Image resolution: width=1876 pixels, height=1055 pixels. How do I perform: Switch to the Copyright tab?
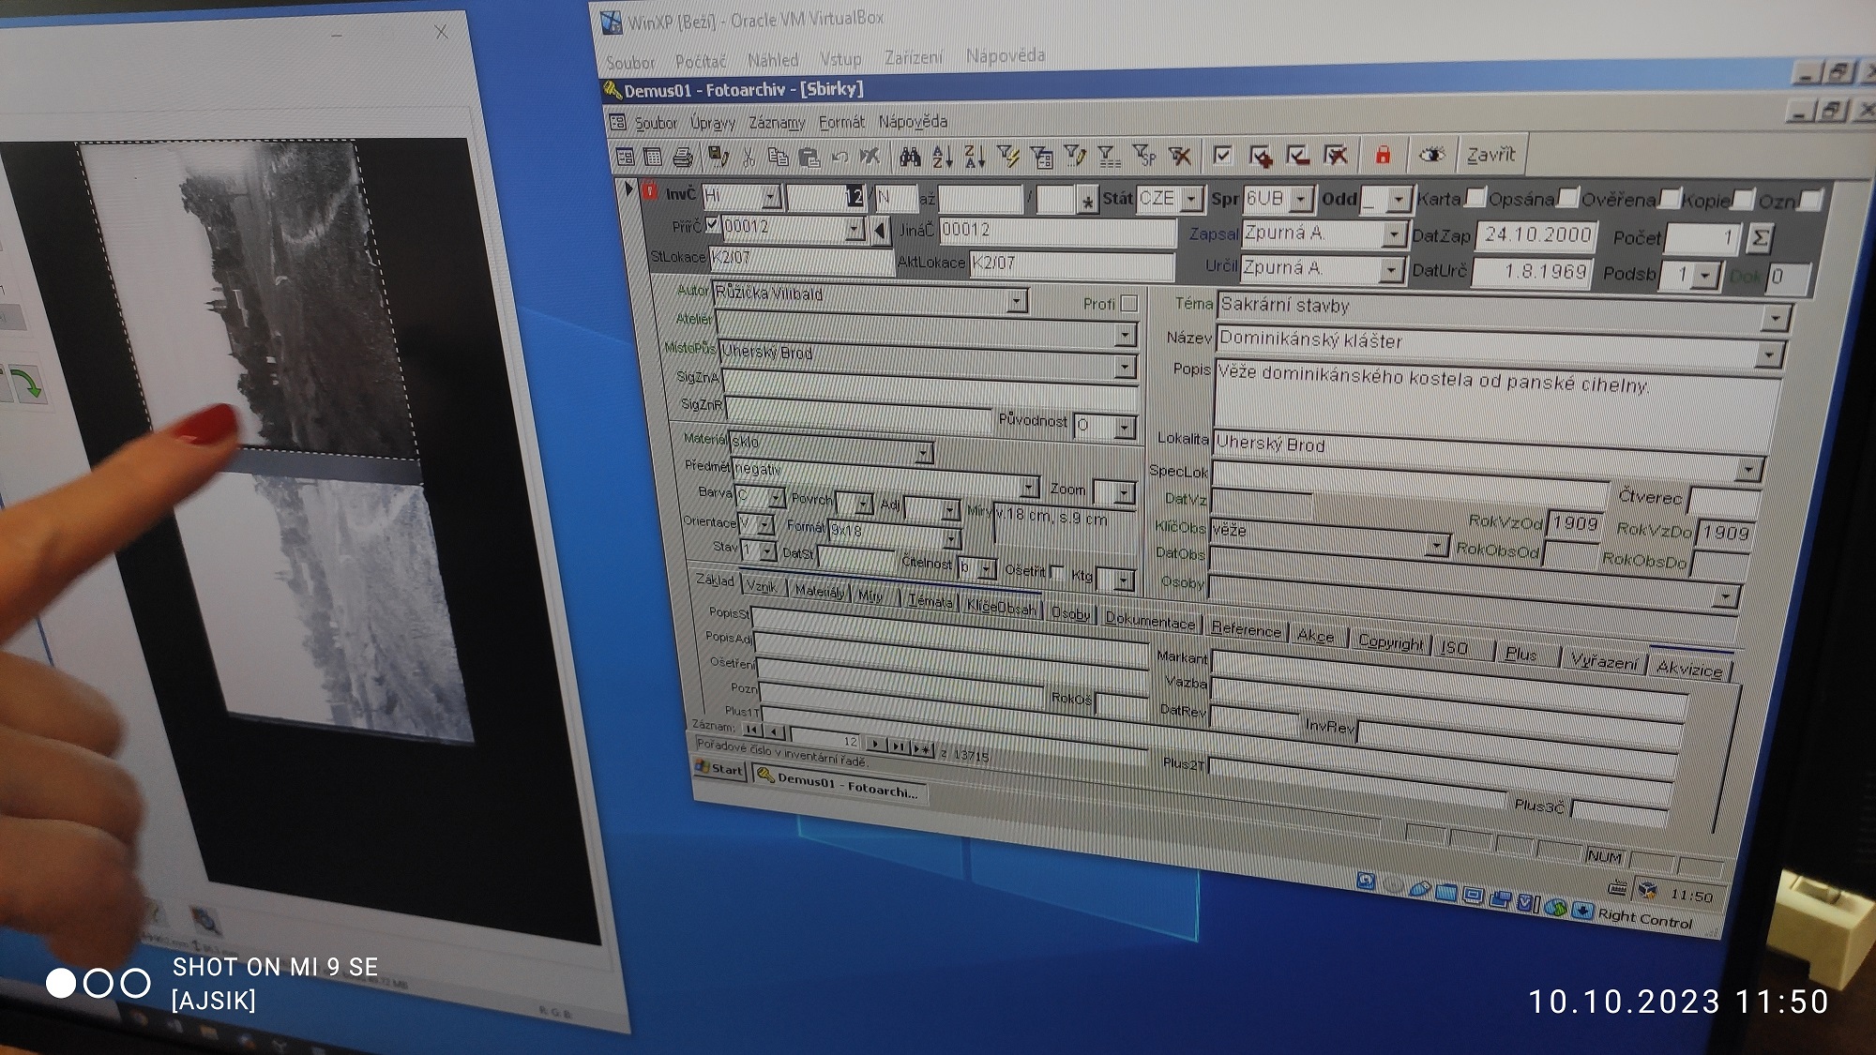click(1391, 642)
